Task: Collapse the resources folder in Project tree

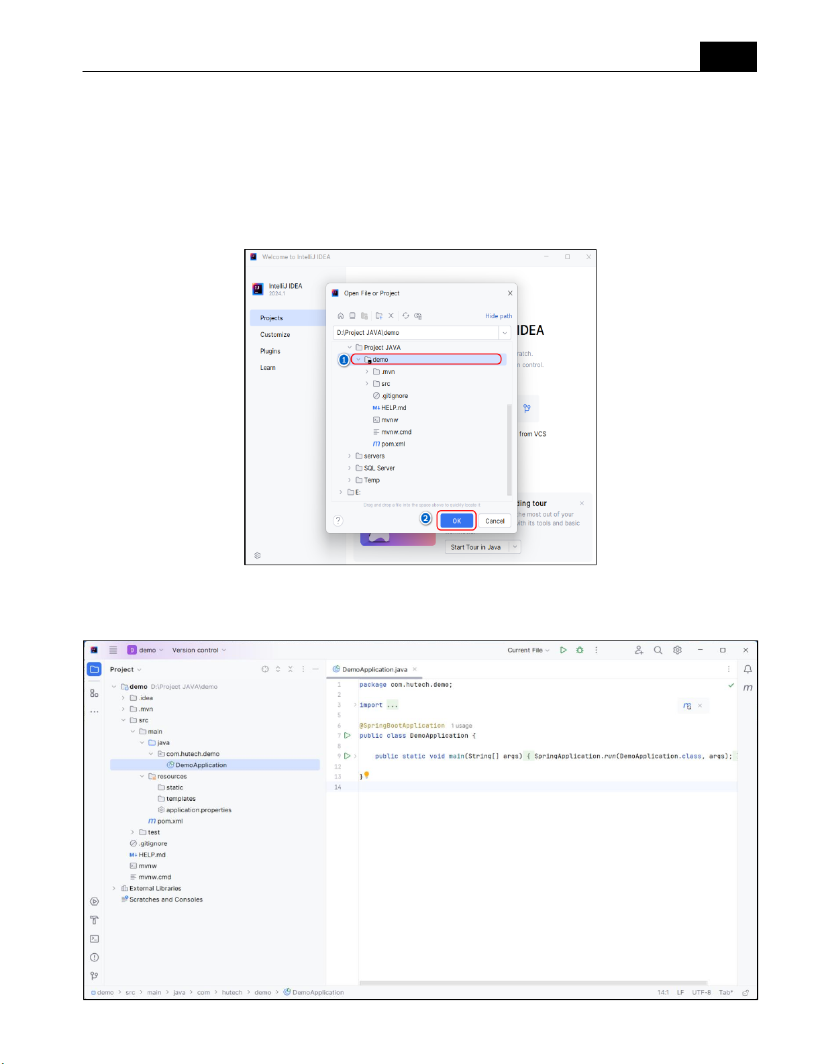Action: [142, 777]
